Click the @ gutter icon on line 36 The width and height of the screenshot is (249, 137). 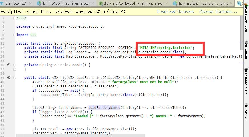(9, 65)
